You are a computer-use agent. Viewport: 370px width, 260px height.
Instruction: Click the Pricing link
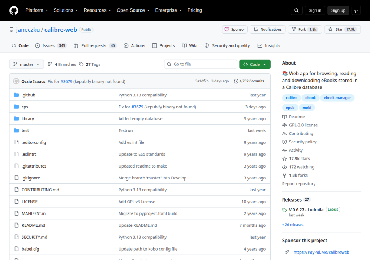pyautogui.click(x=195, y=10)
